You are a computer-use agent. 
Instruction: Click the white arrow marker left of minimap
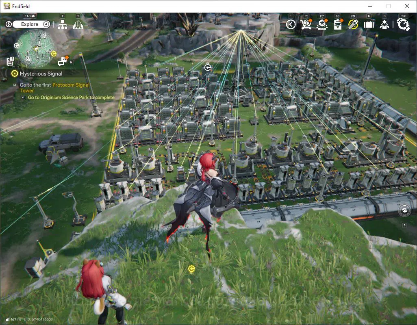[17, 46]
